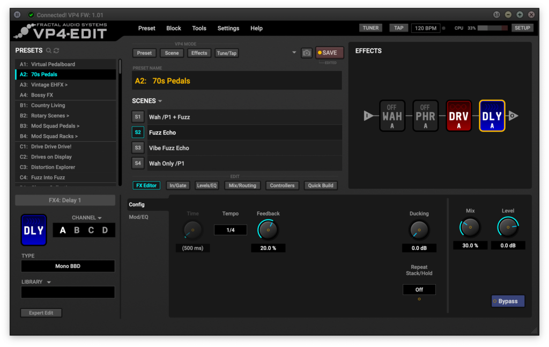This screenshot has width=549, height=347.
Task: Select the red DRV drive block
Action: [458, 116]
